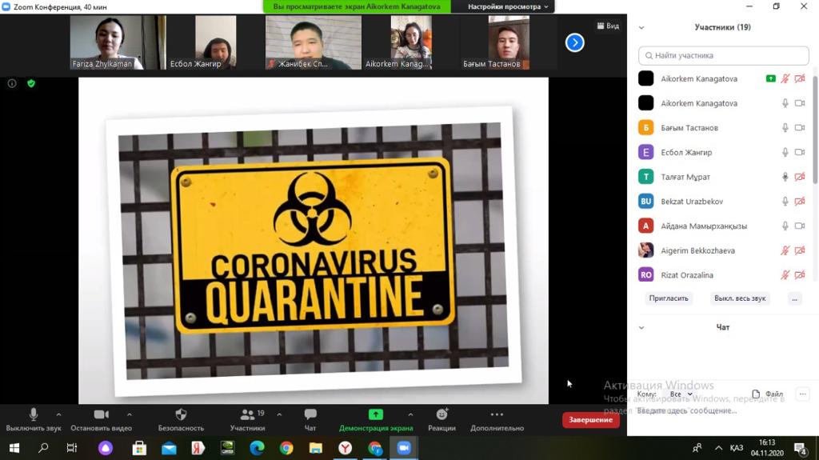Click the red Завершение end button
The height and width of the screenshot is (460, 819).
point(591,420)
